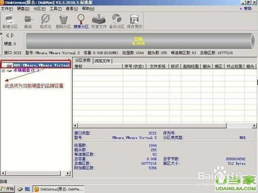Viewport: 258px width, 193px height.
Task: Click the 标识 column header
Action: pyautogui.click(x=175, y=66)
